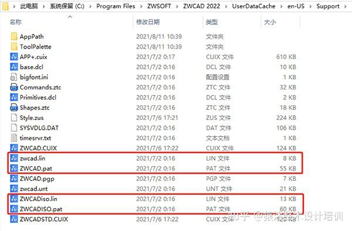This screenshot has width=352, height=231.
Task: Select file name ZWCADiso.lin
Action: click(38, 199)
